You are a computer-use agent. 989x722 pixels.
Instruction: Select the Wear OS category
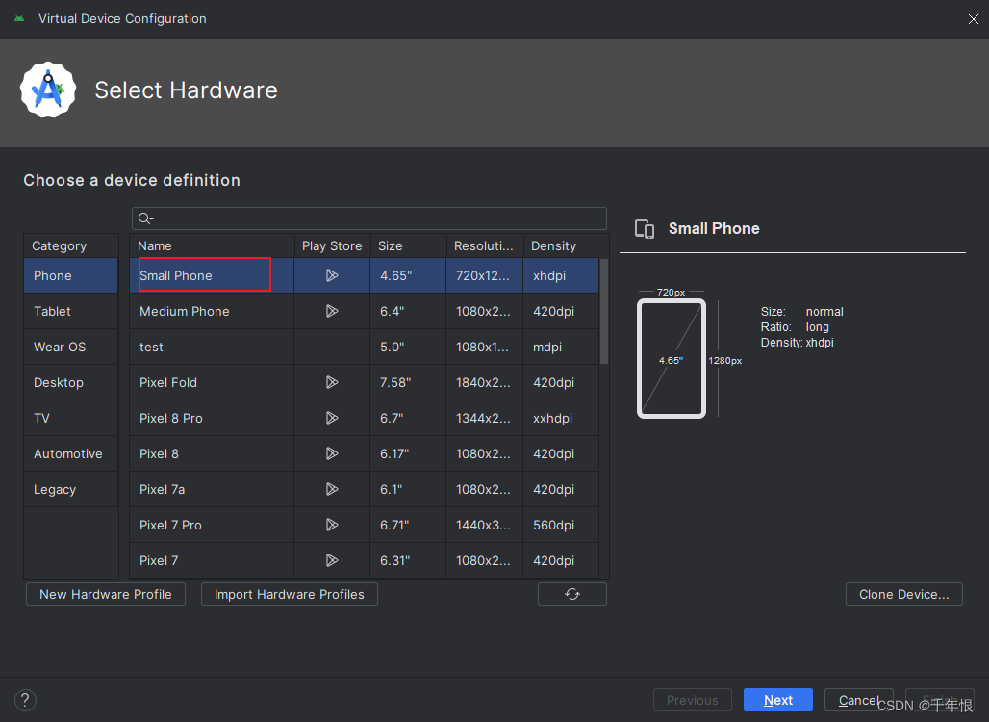70,348
